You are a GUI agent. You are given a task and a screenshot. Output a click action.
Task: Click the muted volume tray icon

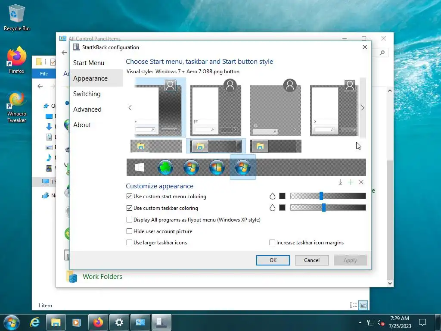(x=381, y=322)
